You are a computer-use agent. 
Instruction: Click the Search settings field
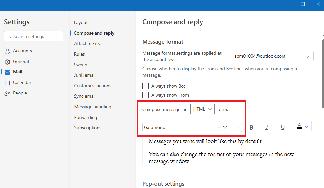click(34, 36)
